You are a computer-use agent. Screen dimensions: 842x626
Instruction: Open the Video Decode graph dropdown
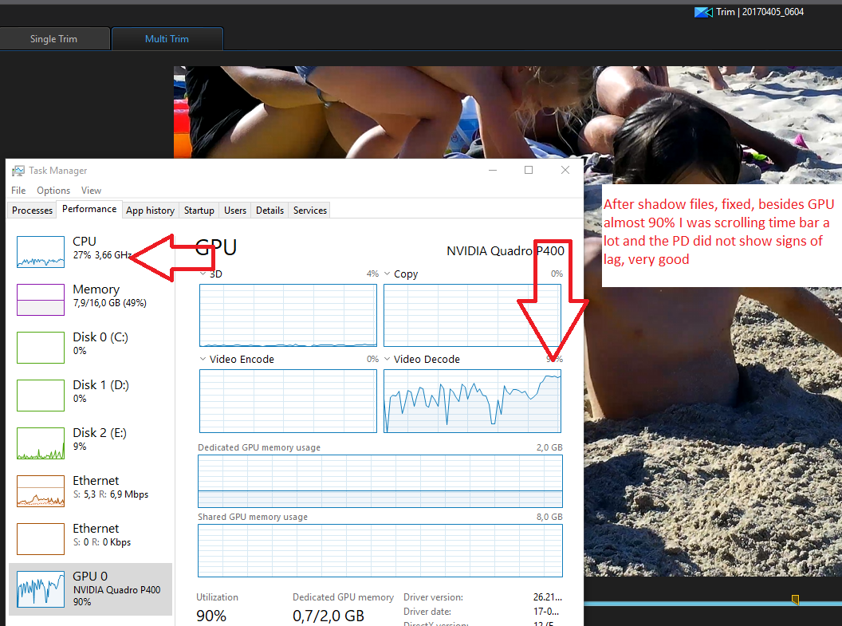(x=388, y=359)
